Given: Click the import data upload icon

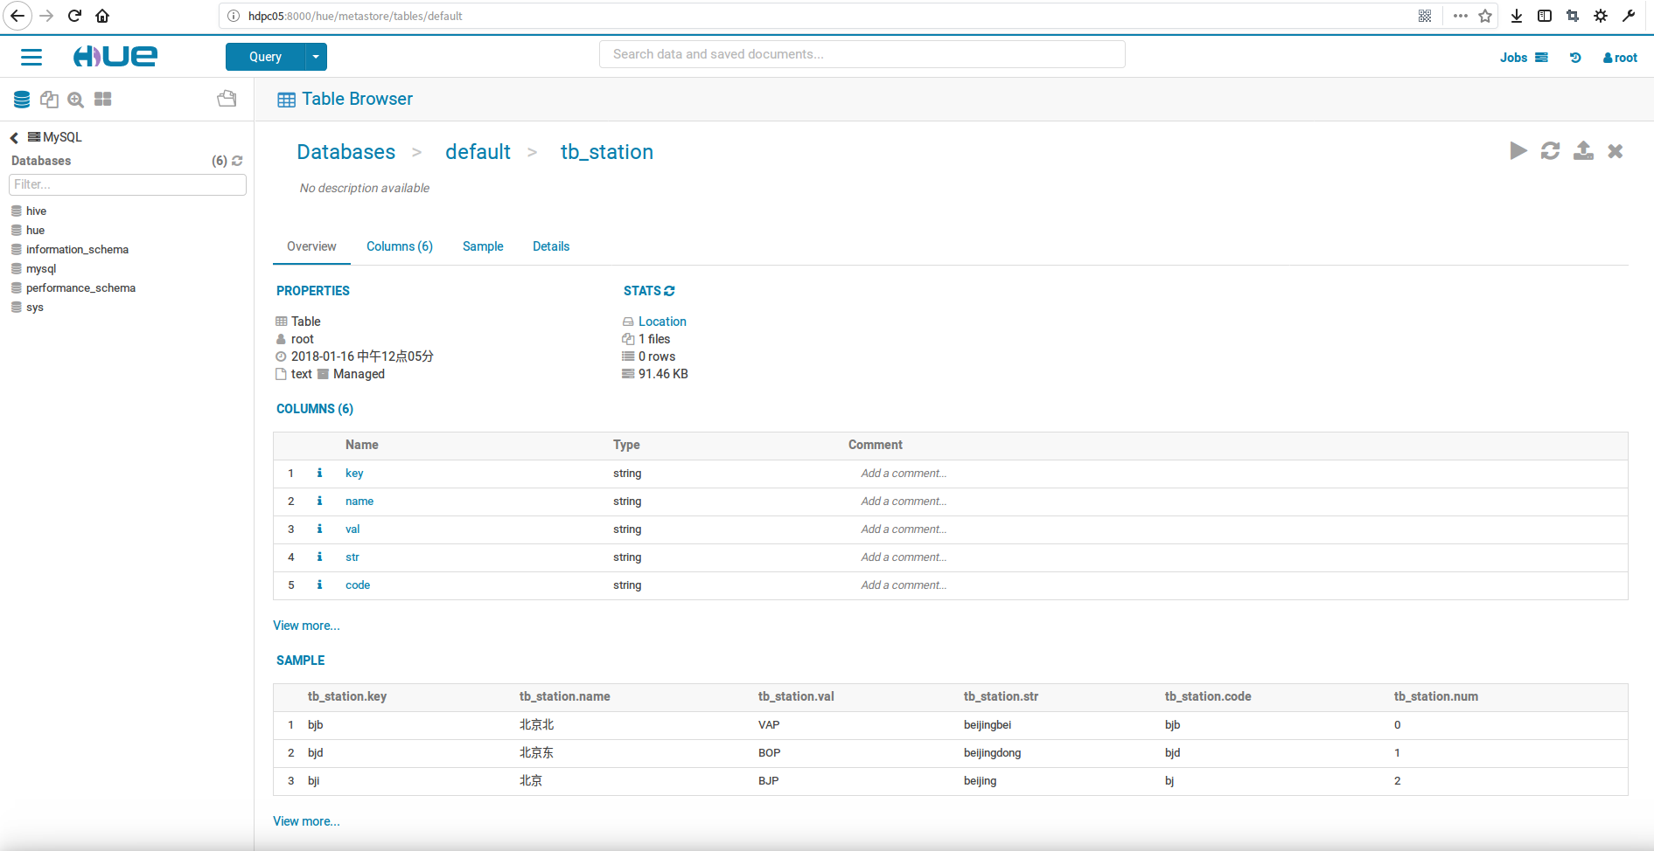Looking at the screenshot, I should pyautogui.click(x=1583, y=151).
